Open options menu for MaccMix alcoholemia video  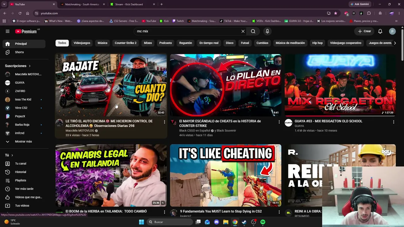[164, 122]
